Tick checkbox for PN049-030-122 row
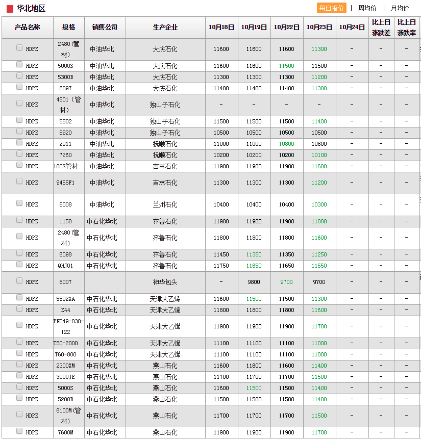 point(19,325)
